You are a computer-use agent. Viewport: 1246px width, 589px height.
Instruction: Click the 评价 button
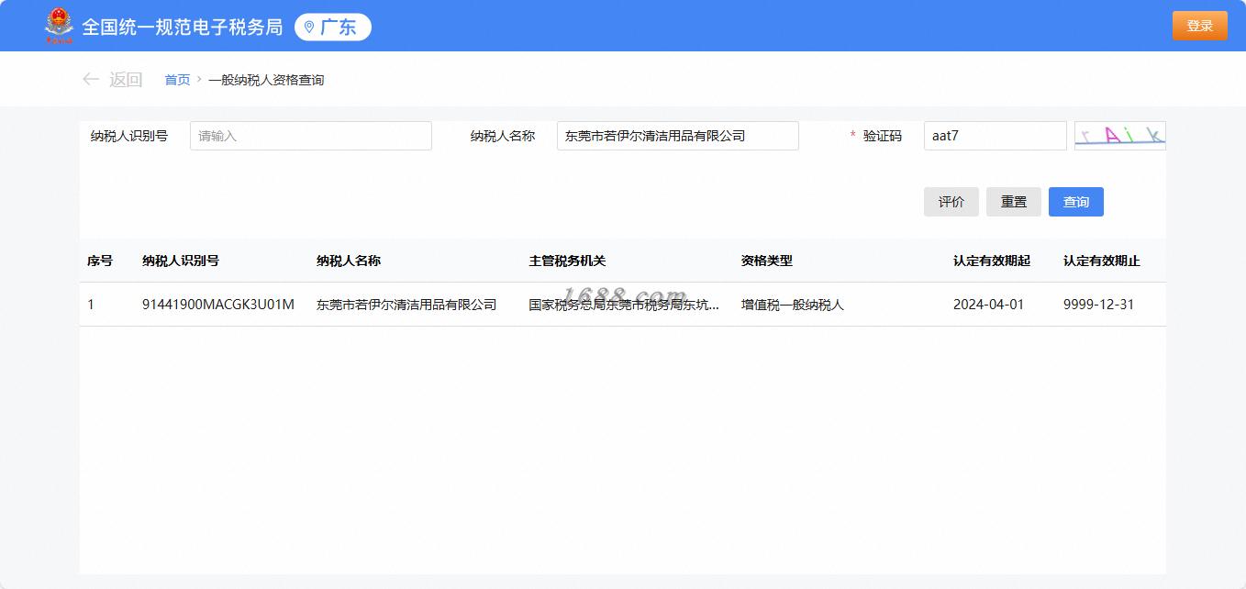[951, 202]
